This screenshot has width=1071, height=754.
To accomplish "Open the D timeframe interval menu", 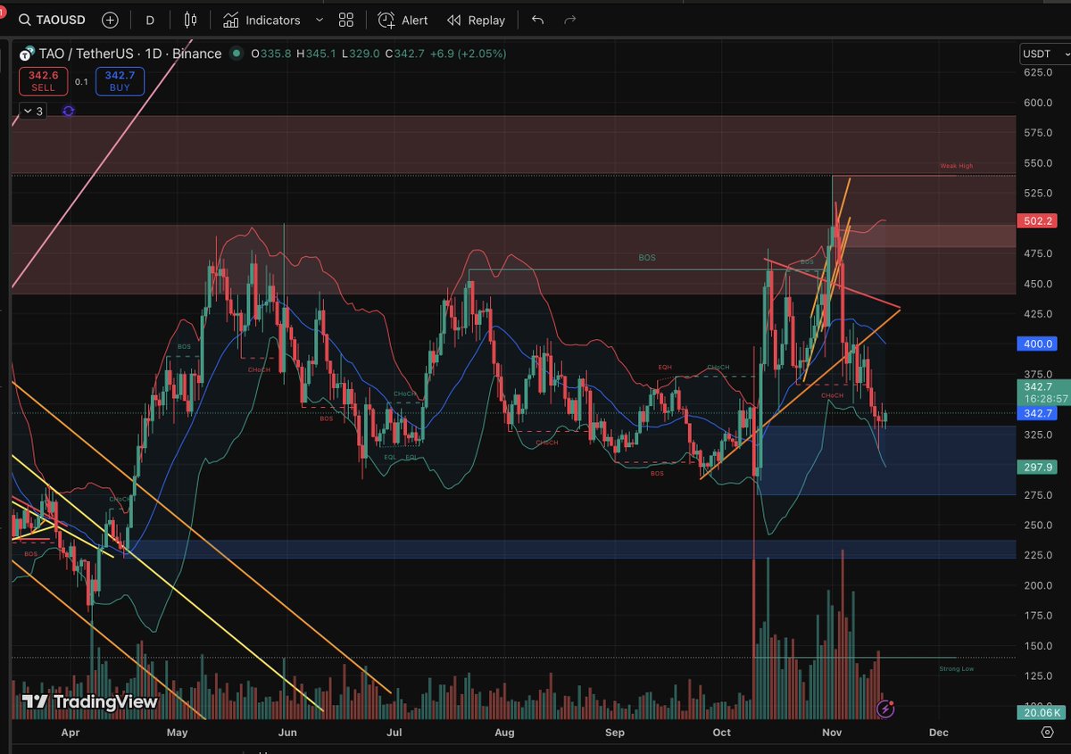I will (x=149, y=20).
